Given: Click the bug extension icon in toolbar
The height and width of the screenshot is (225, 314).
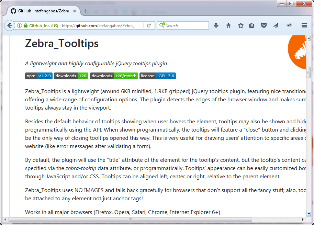Looking at the screenshot, I should (289, 25).
